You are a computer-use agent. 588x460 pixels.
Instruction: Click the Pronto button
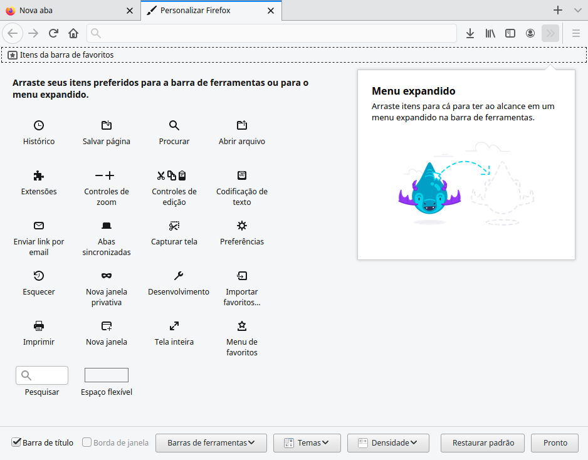click(x=554, y=442)
